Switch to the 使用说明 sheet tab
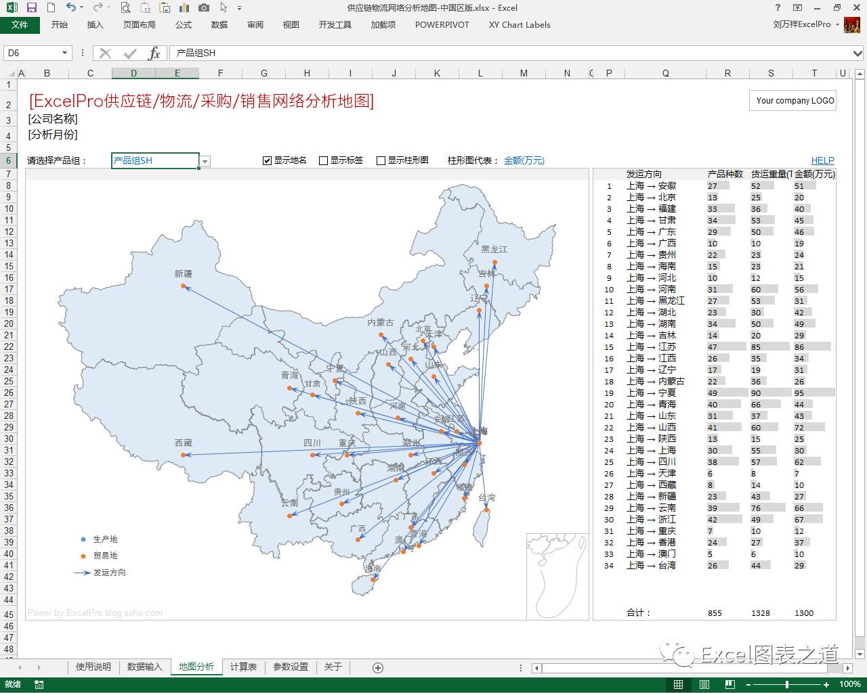The width and height of the screenshot is (867, 693). pyautogui.click(x=93, y=667)
